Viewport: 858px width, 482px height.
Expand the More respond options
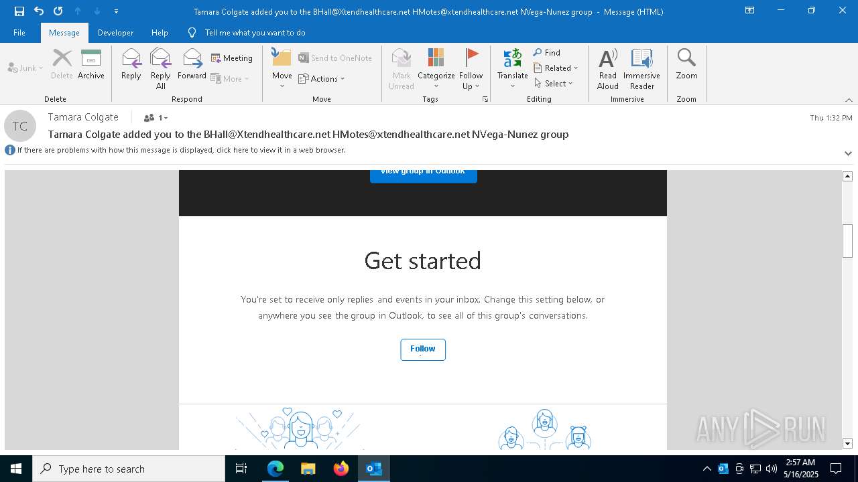[230, 78]
